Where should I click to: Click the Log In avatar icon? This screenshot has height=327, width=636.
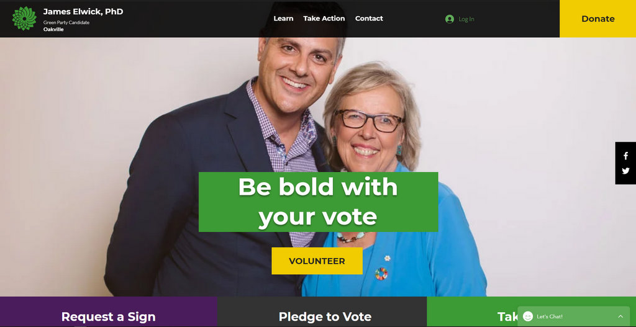(450, 19)
